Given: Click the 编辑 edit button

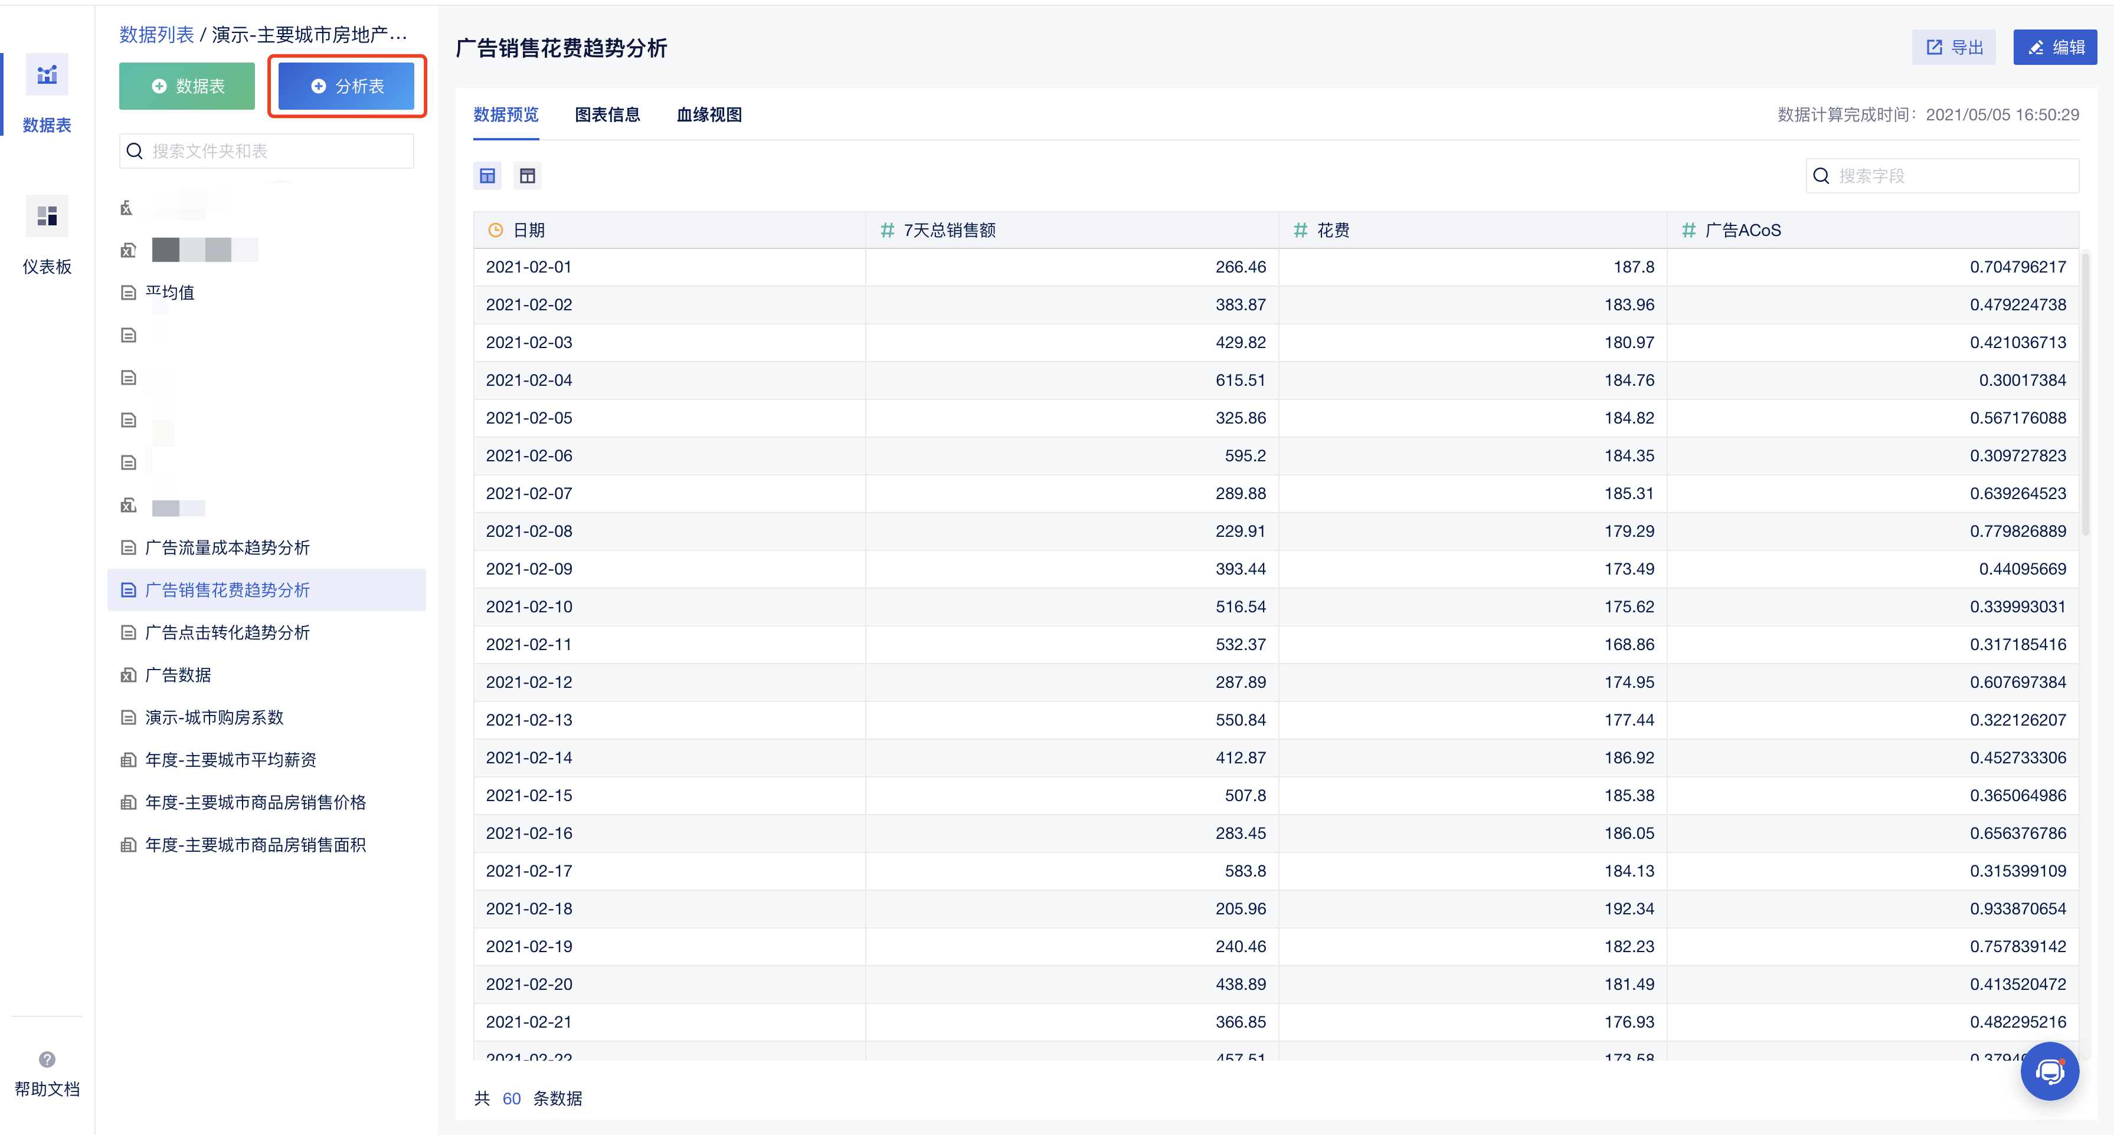Looking at the screenshot, I should 2055,48.
